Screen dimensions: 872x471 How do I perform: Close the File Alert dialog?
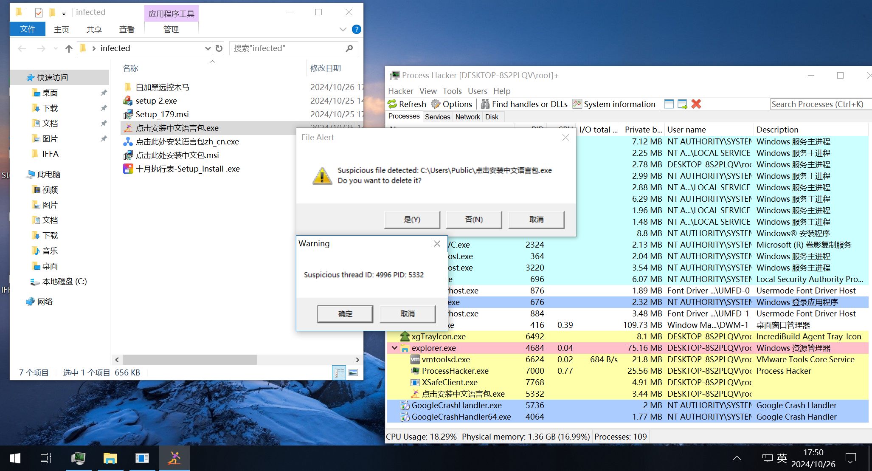coord(565,137)
